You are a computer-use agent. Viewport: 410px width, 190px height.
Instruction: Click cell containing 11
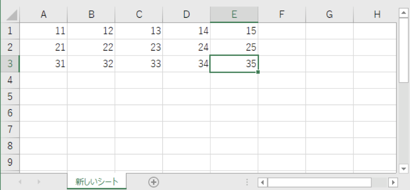pos(43,31)
